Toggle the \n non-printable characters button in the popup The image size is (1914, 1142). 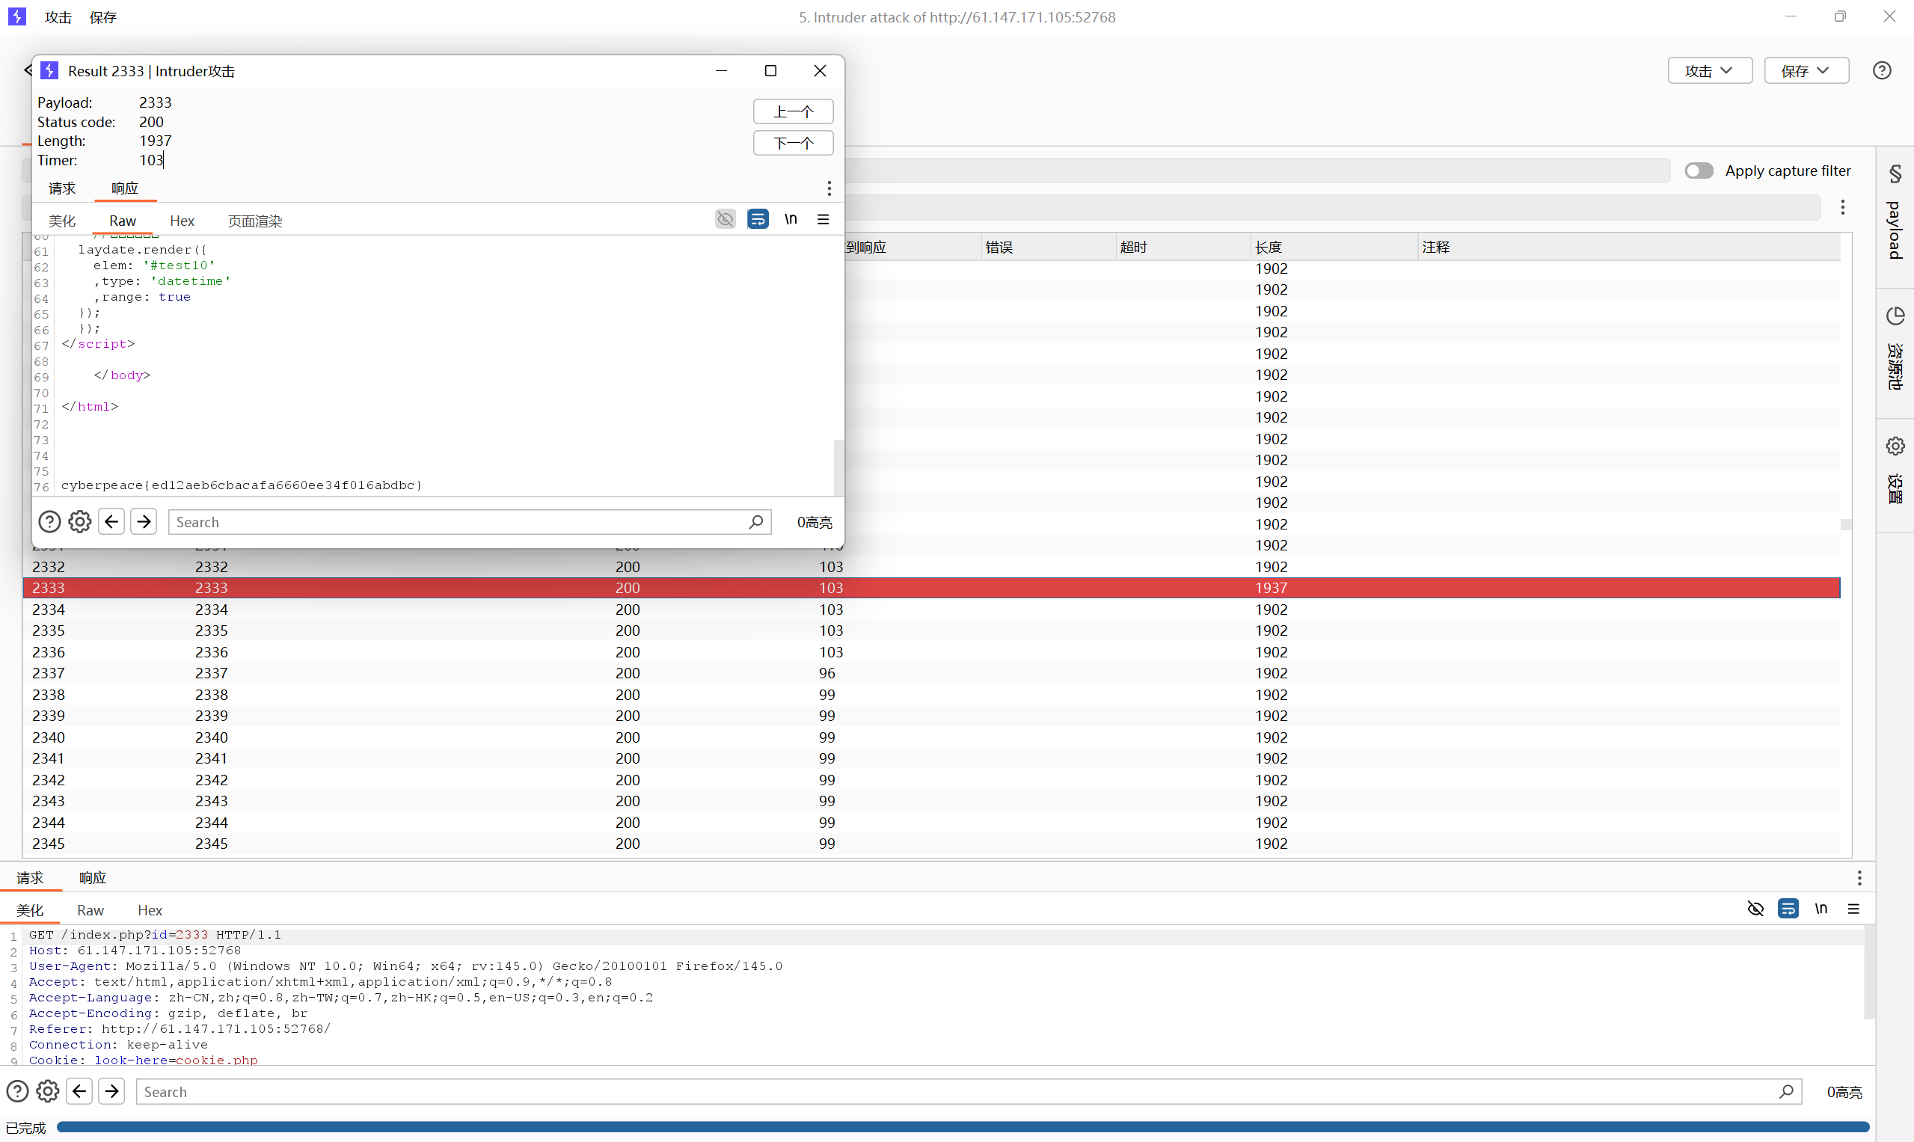click(x=791, y=219)
